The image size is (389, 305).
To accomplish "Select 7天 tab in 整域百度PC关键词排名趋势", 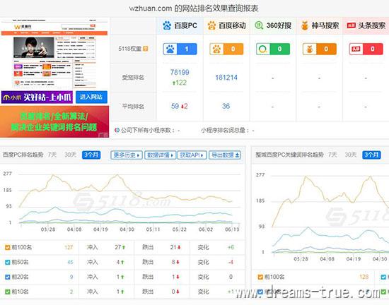I will (332, 155).
